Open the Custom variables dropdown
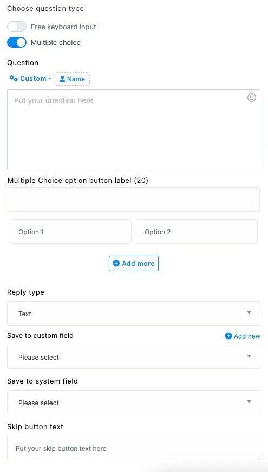Screen dimensions: 268x472 pos(31,79)
